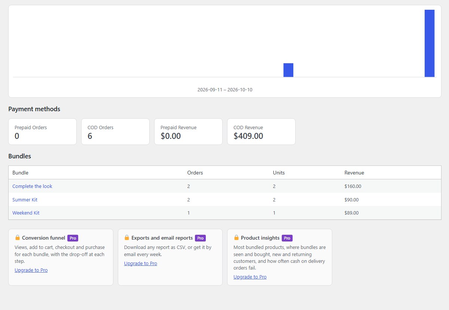Click the short blue chart bar
The height and width of the screenshot is (310, 449).
tap(288, 70)
